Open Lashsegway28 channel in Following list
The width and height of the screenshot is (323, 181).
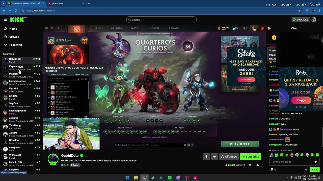[21, 112]
